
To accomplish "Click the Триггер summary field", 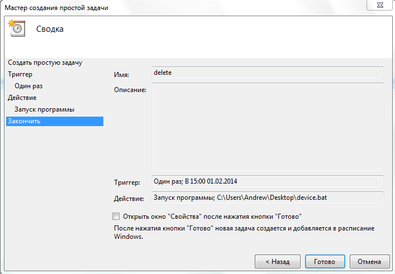I will coord(268,181).
